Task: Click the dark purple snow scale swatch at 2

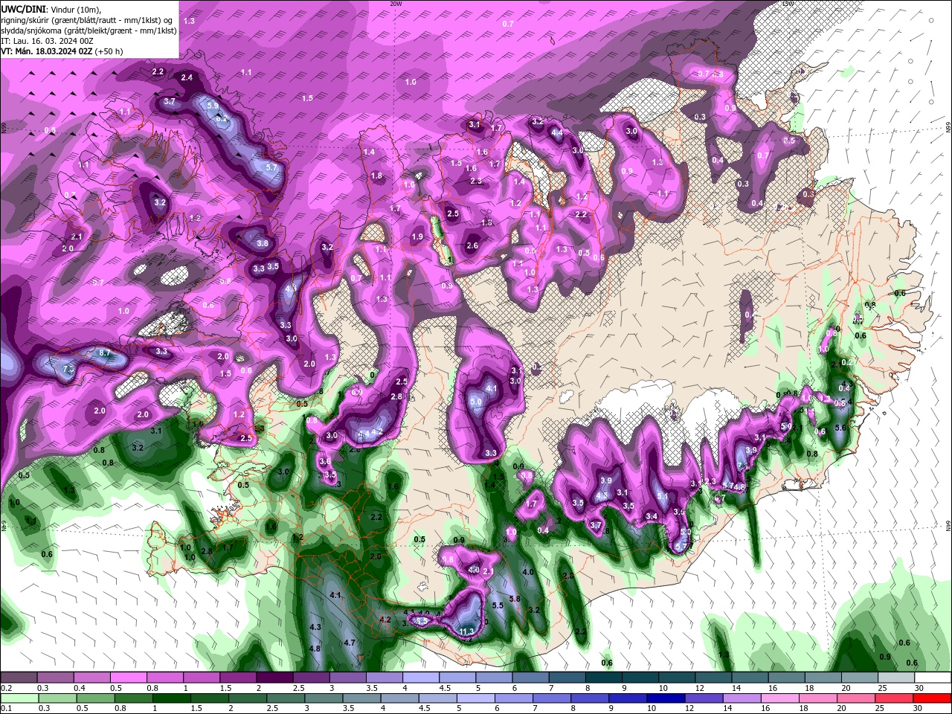Action: (274, 678)
